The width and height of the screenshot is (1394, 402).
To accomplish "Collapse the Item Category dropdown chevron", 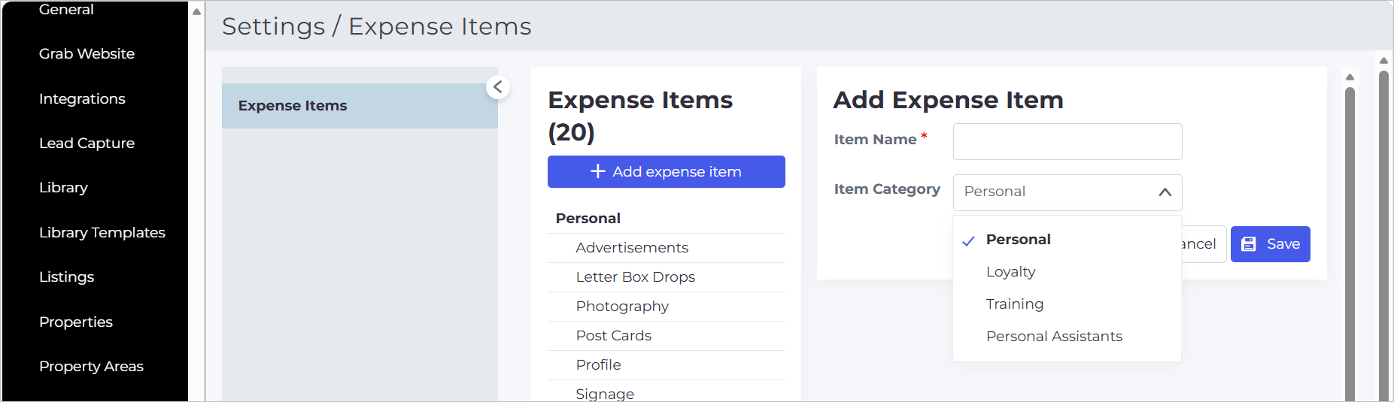I will point(1165,192).
